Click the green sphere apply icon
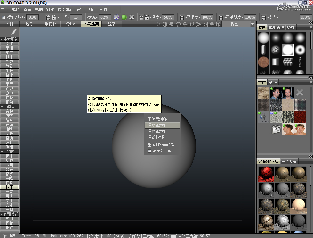This screenshot has height=238, width=313. click(x=124, y=17)
